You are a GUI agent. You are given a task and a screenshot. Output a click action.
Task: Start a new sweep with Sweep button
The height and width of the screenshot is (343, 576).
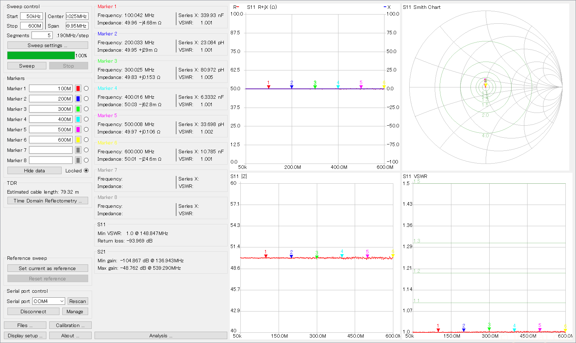tap(27, 66)
